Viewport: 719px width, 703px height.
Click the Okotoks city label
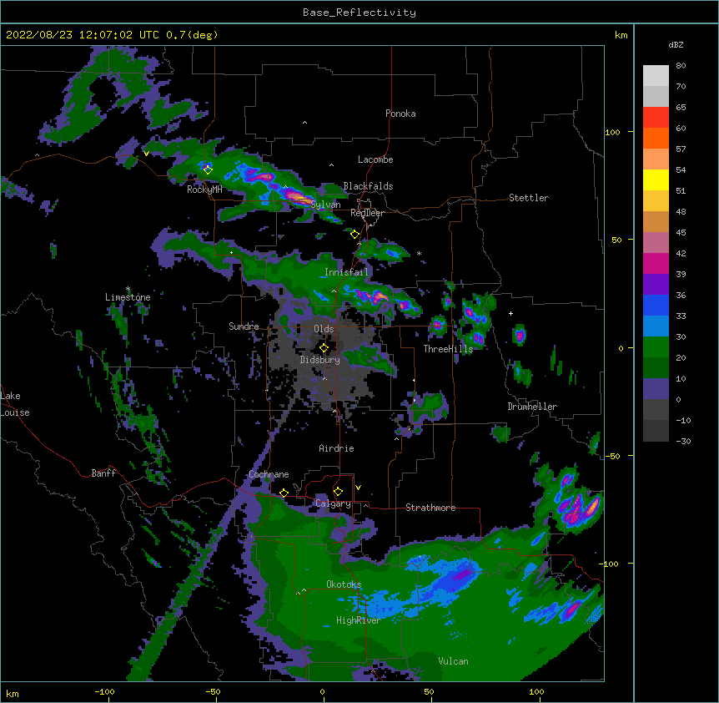coord(344,584)
